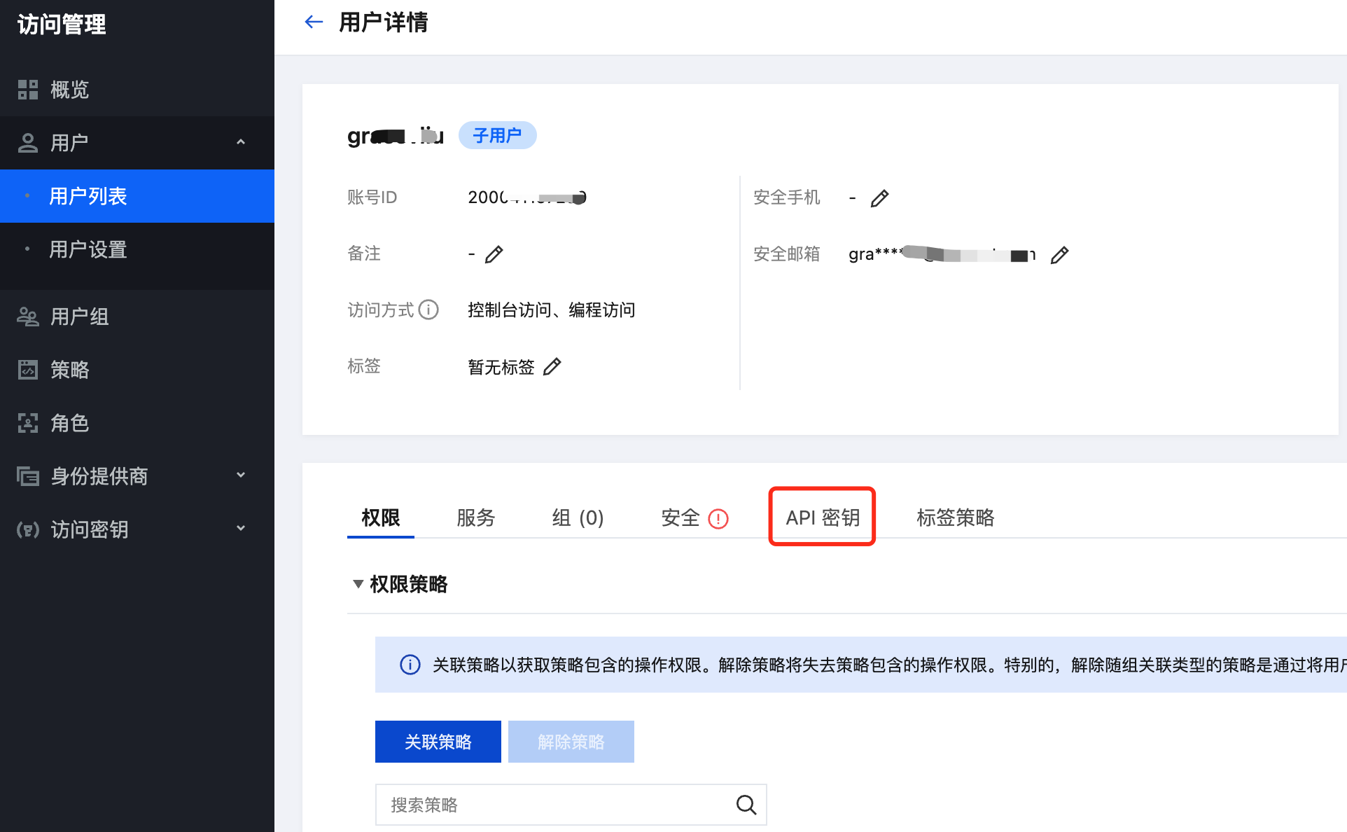Click the 关联策略 button
The width and height of the screenshot is (1347, 832).
(438, 742)
